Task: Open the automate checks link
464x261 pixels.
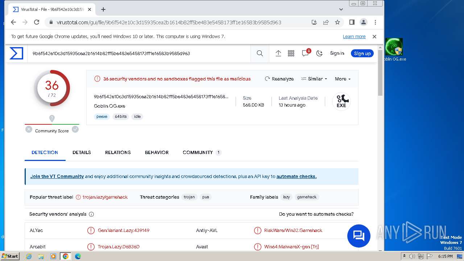Action: coord(297,177)
